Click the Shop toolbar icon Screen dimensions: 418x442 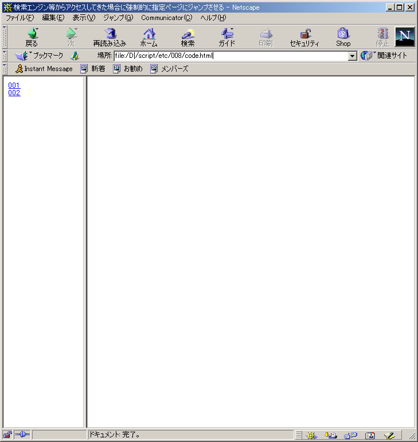click(x=343, y=37)
